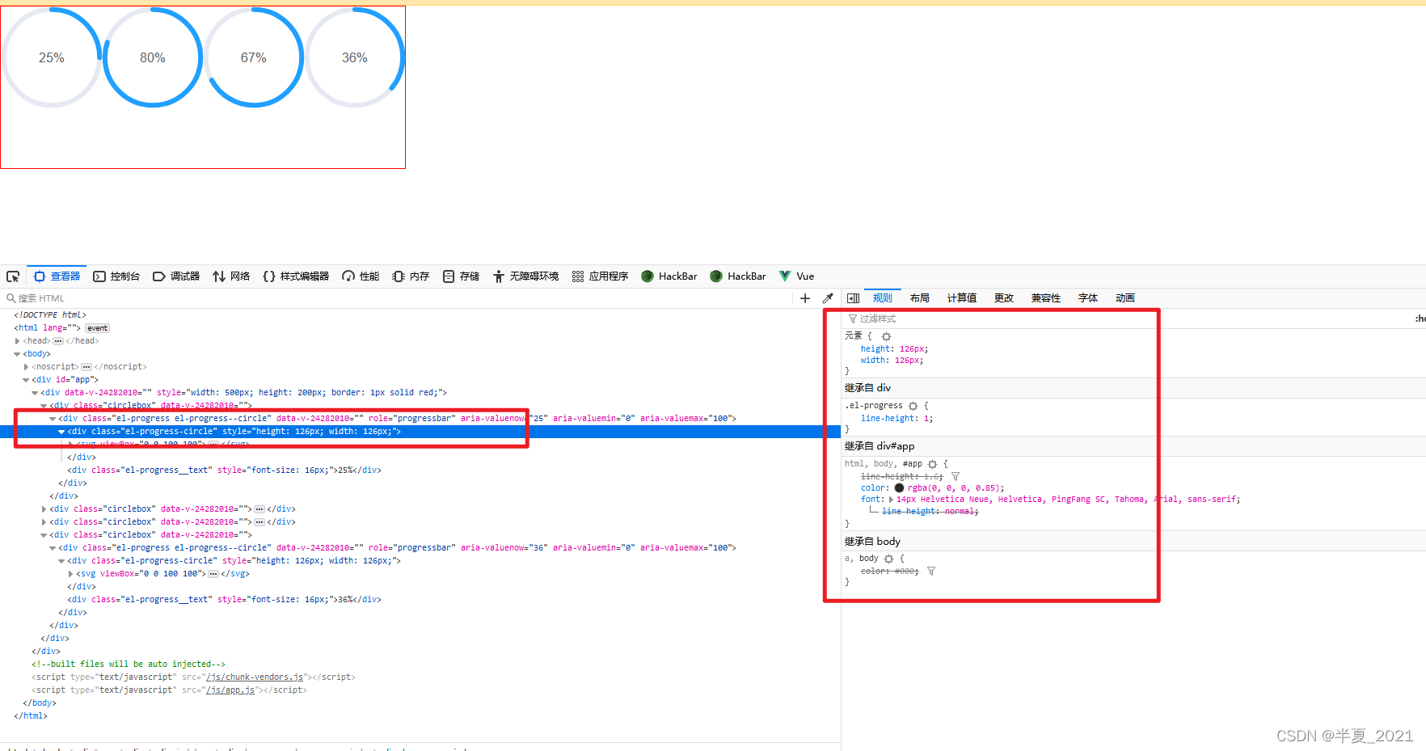The height and width of the screenshot is (751, 1426).
Task: Open the /js/app.js script link
Action: click(x=230, y=690)
